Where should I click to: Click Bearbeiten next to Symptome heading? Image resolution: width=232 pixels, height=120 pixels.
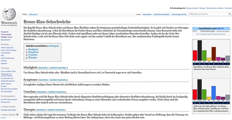pos(43,80)
